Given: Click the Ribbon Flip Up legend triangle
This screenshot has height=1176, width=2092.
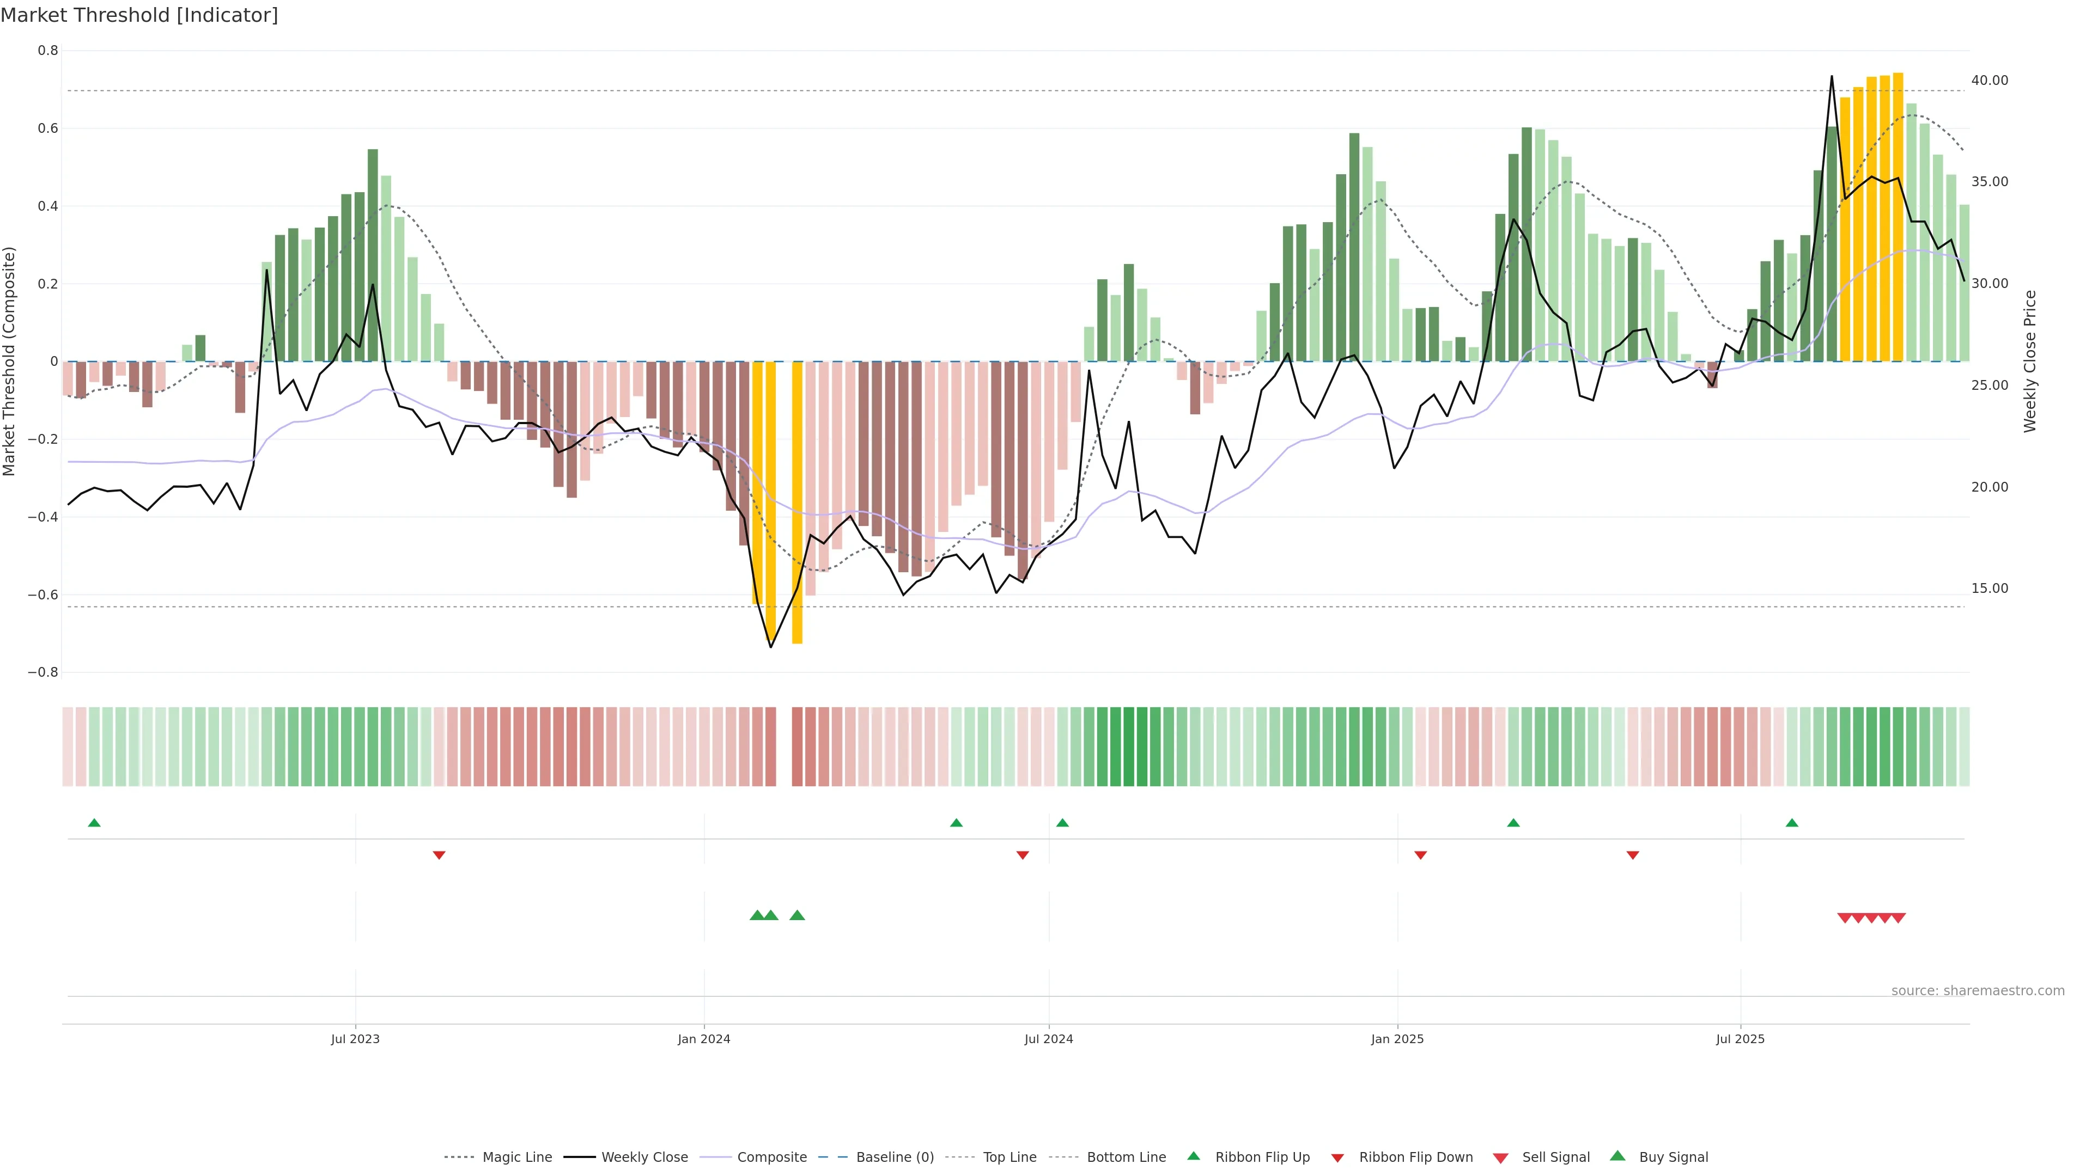Looking at the screenshot, I should click(1193, 1156).
